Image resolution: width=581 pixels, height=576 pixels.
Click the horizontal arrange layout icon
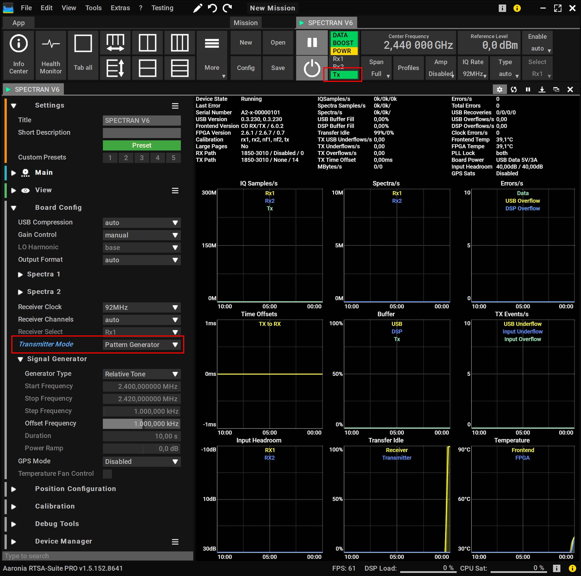tap(115, 43)
